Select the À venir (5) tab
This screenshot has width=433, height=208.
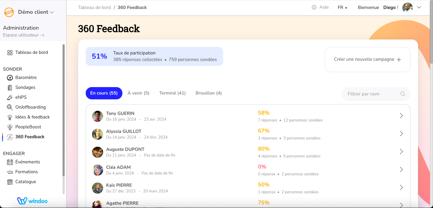[x=138, y=93]
